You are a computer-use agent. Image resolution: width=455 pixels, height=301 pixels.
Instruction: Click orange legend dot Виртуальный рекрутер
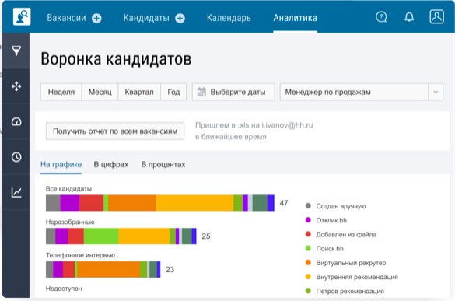click(x=308, y=262)
